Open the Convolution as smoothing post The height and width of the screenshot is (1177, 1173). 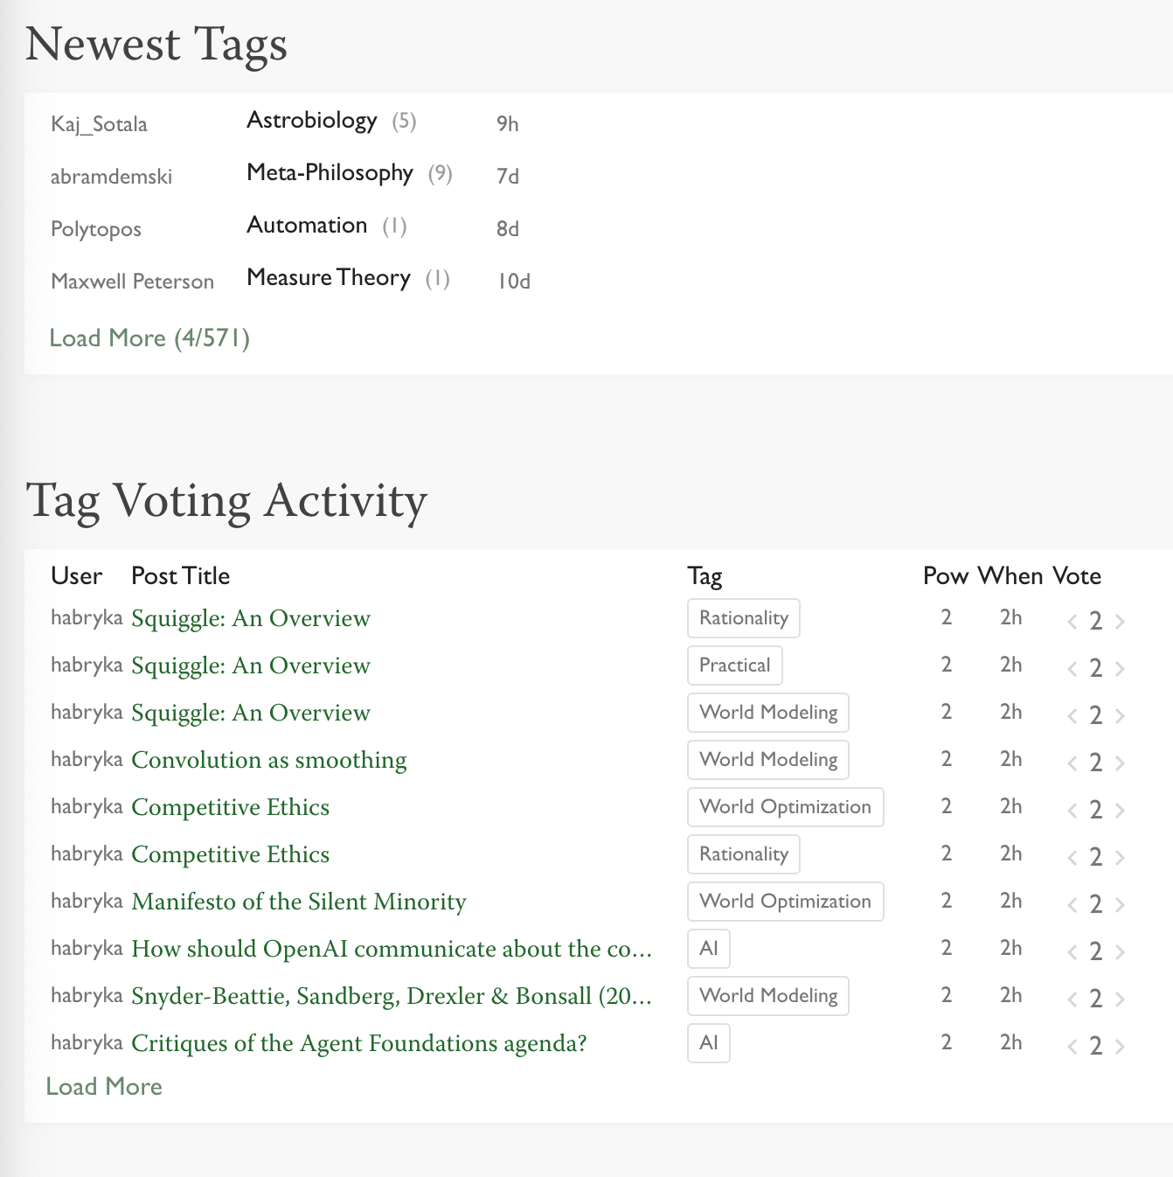coord(268,760)
